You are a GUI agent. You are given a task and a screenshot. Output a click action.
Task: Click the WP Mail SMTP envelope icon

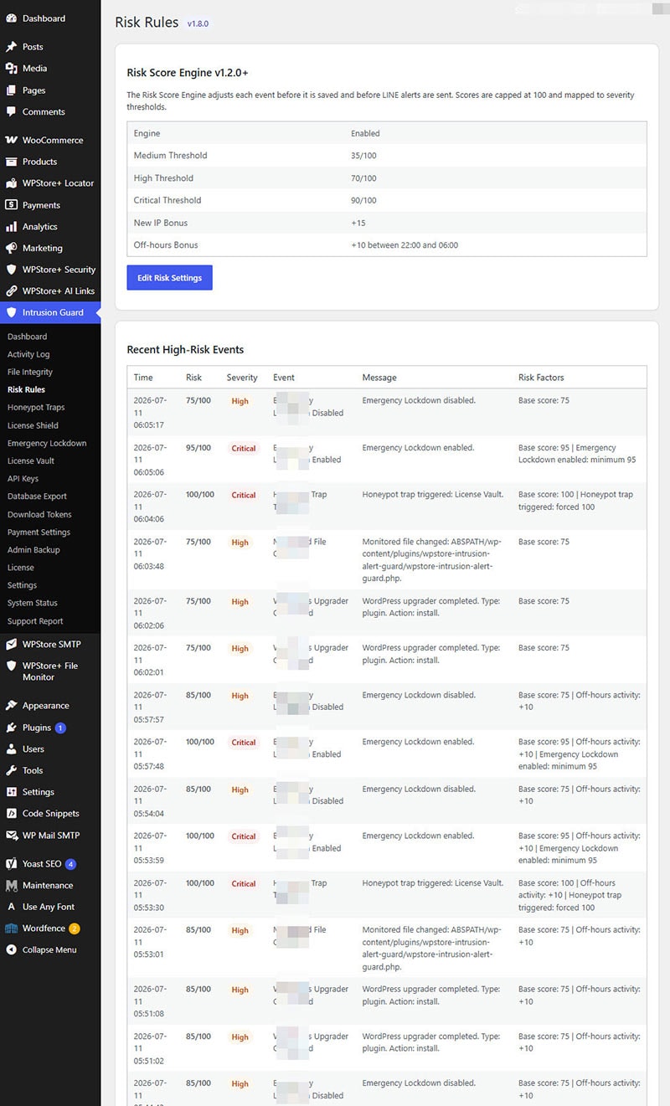point(11,836)
